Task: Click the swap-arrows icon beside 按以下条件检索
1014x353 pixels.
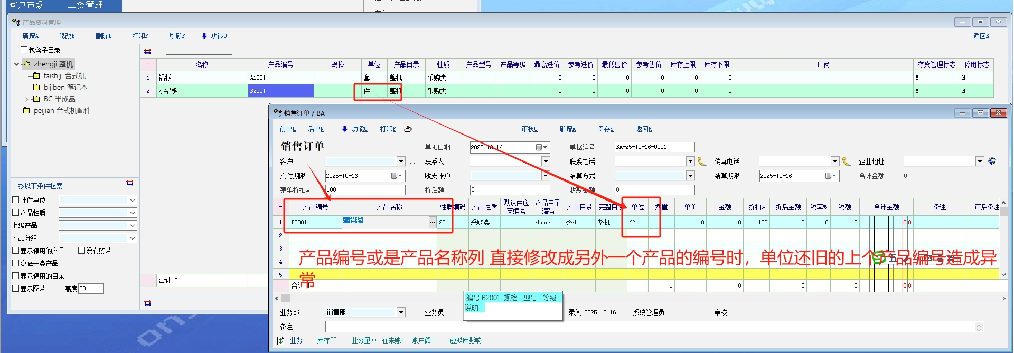Action: coord(130,183)
